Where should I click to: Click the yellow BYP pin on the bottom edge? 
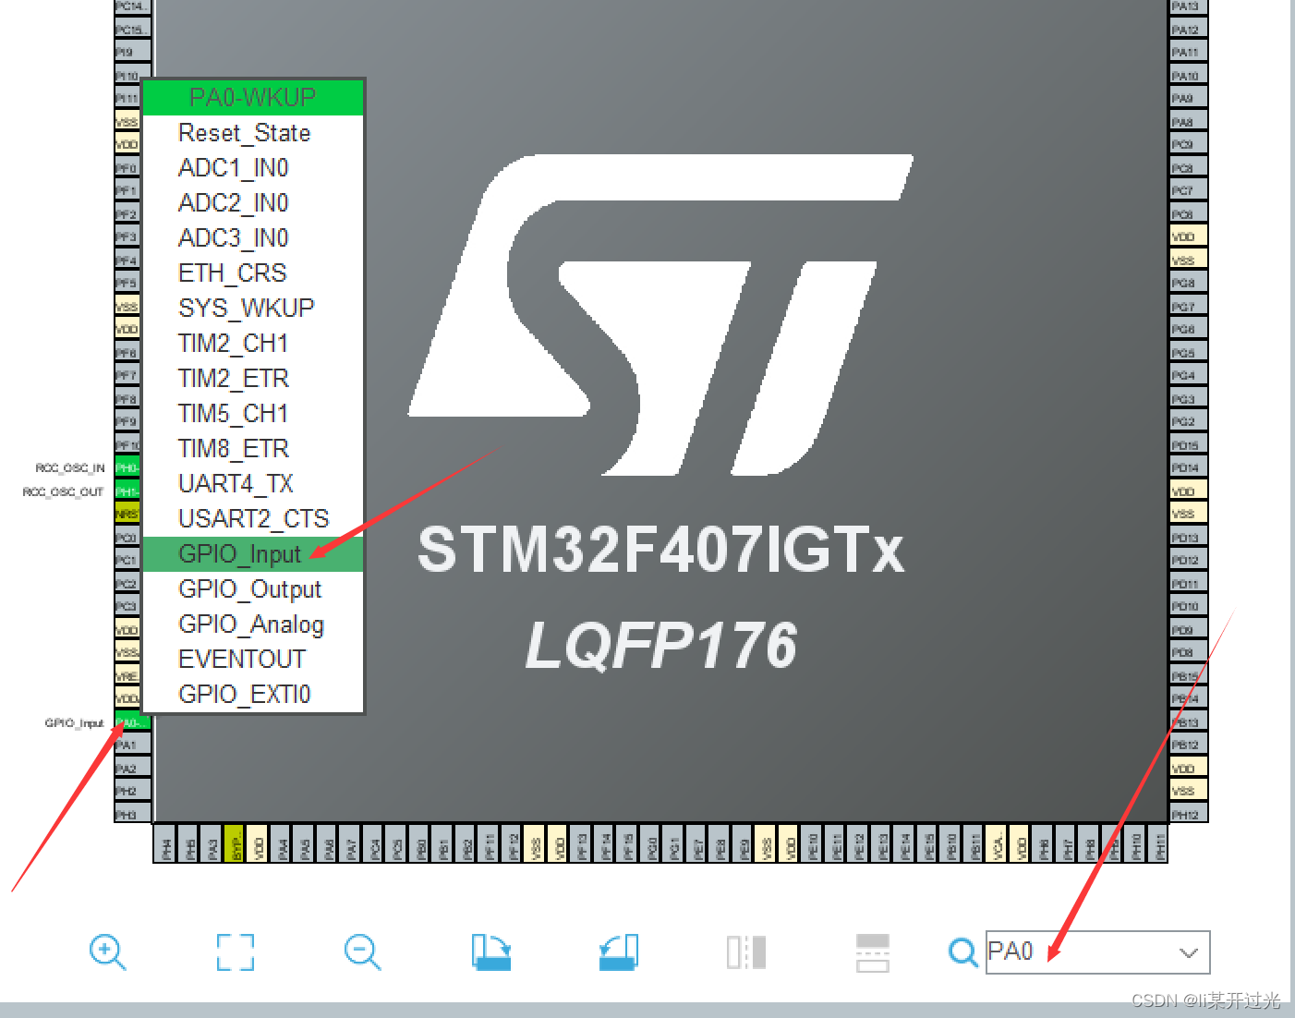(x=234, y=844)
